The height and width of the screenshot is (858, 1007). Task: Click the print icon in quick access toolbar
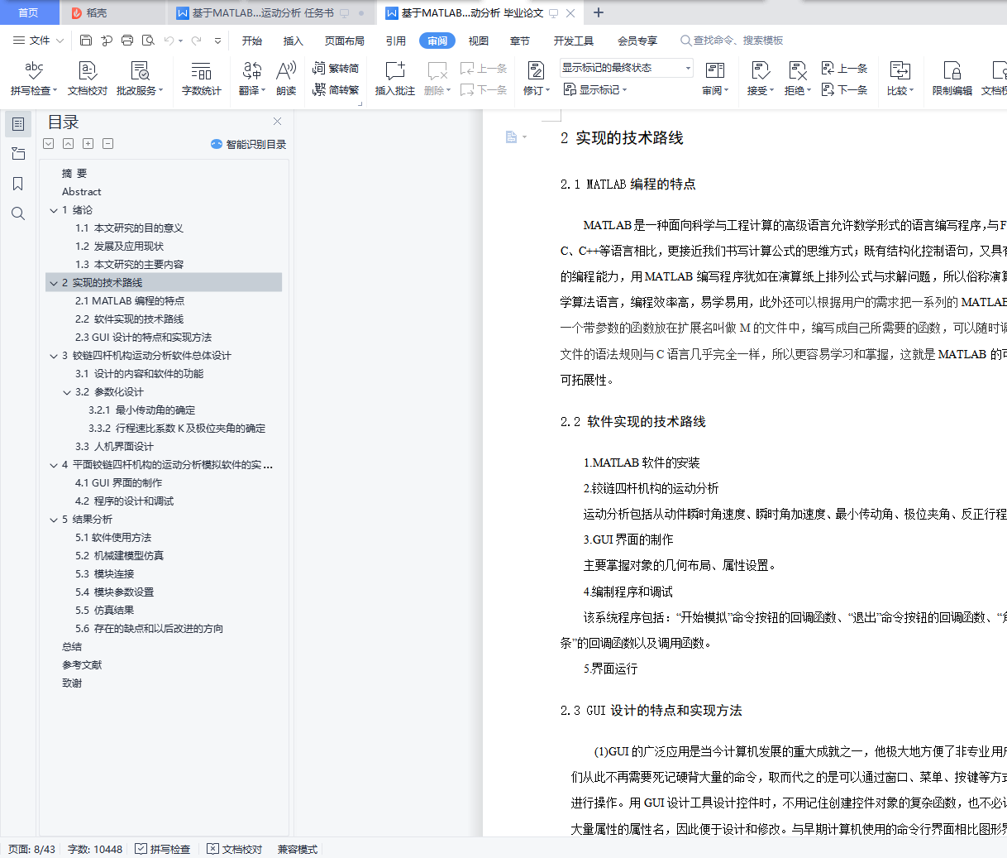pyautogui.click(x=127, y=41)
